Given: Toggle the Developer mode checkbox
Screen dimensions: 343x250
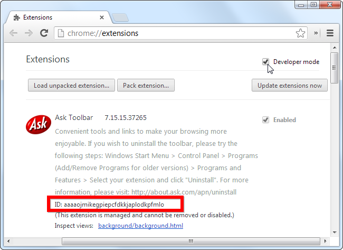Looking at the screenshot, I should point(265,61).
